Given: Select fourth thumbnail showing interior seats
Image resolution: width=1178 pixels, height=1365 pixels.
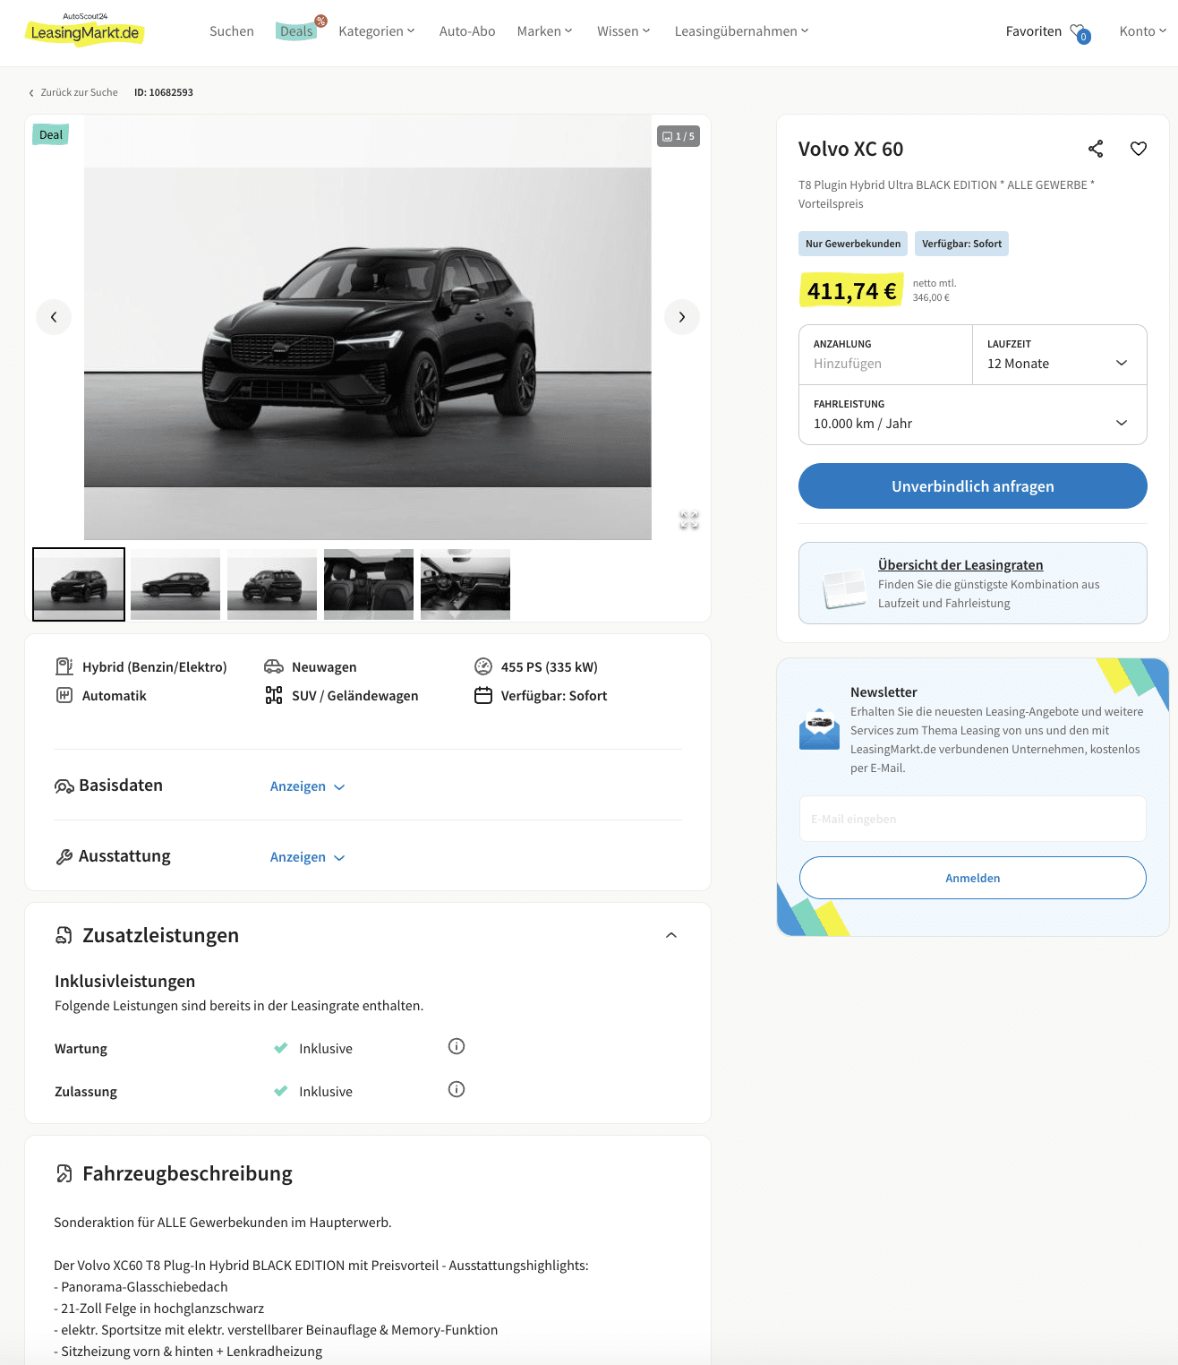Looking at the screenshot, I should [x=369, y=584].
